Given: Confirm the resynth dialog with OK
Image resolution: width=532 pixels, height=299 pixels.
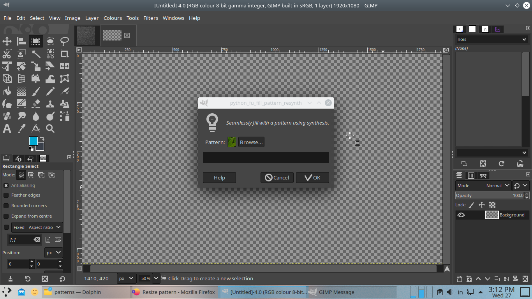Looking at the screenshot, I should click(312, 178).
